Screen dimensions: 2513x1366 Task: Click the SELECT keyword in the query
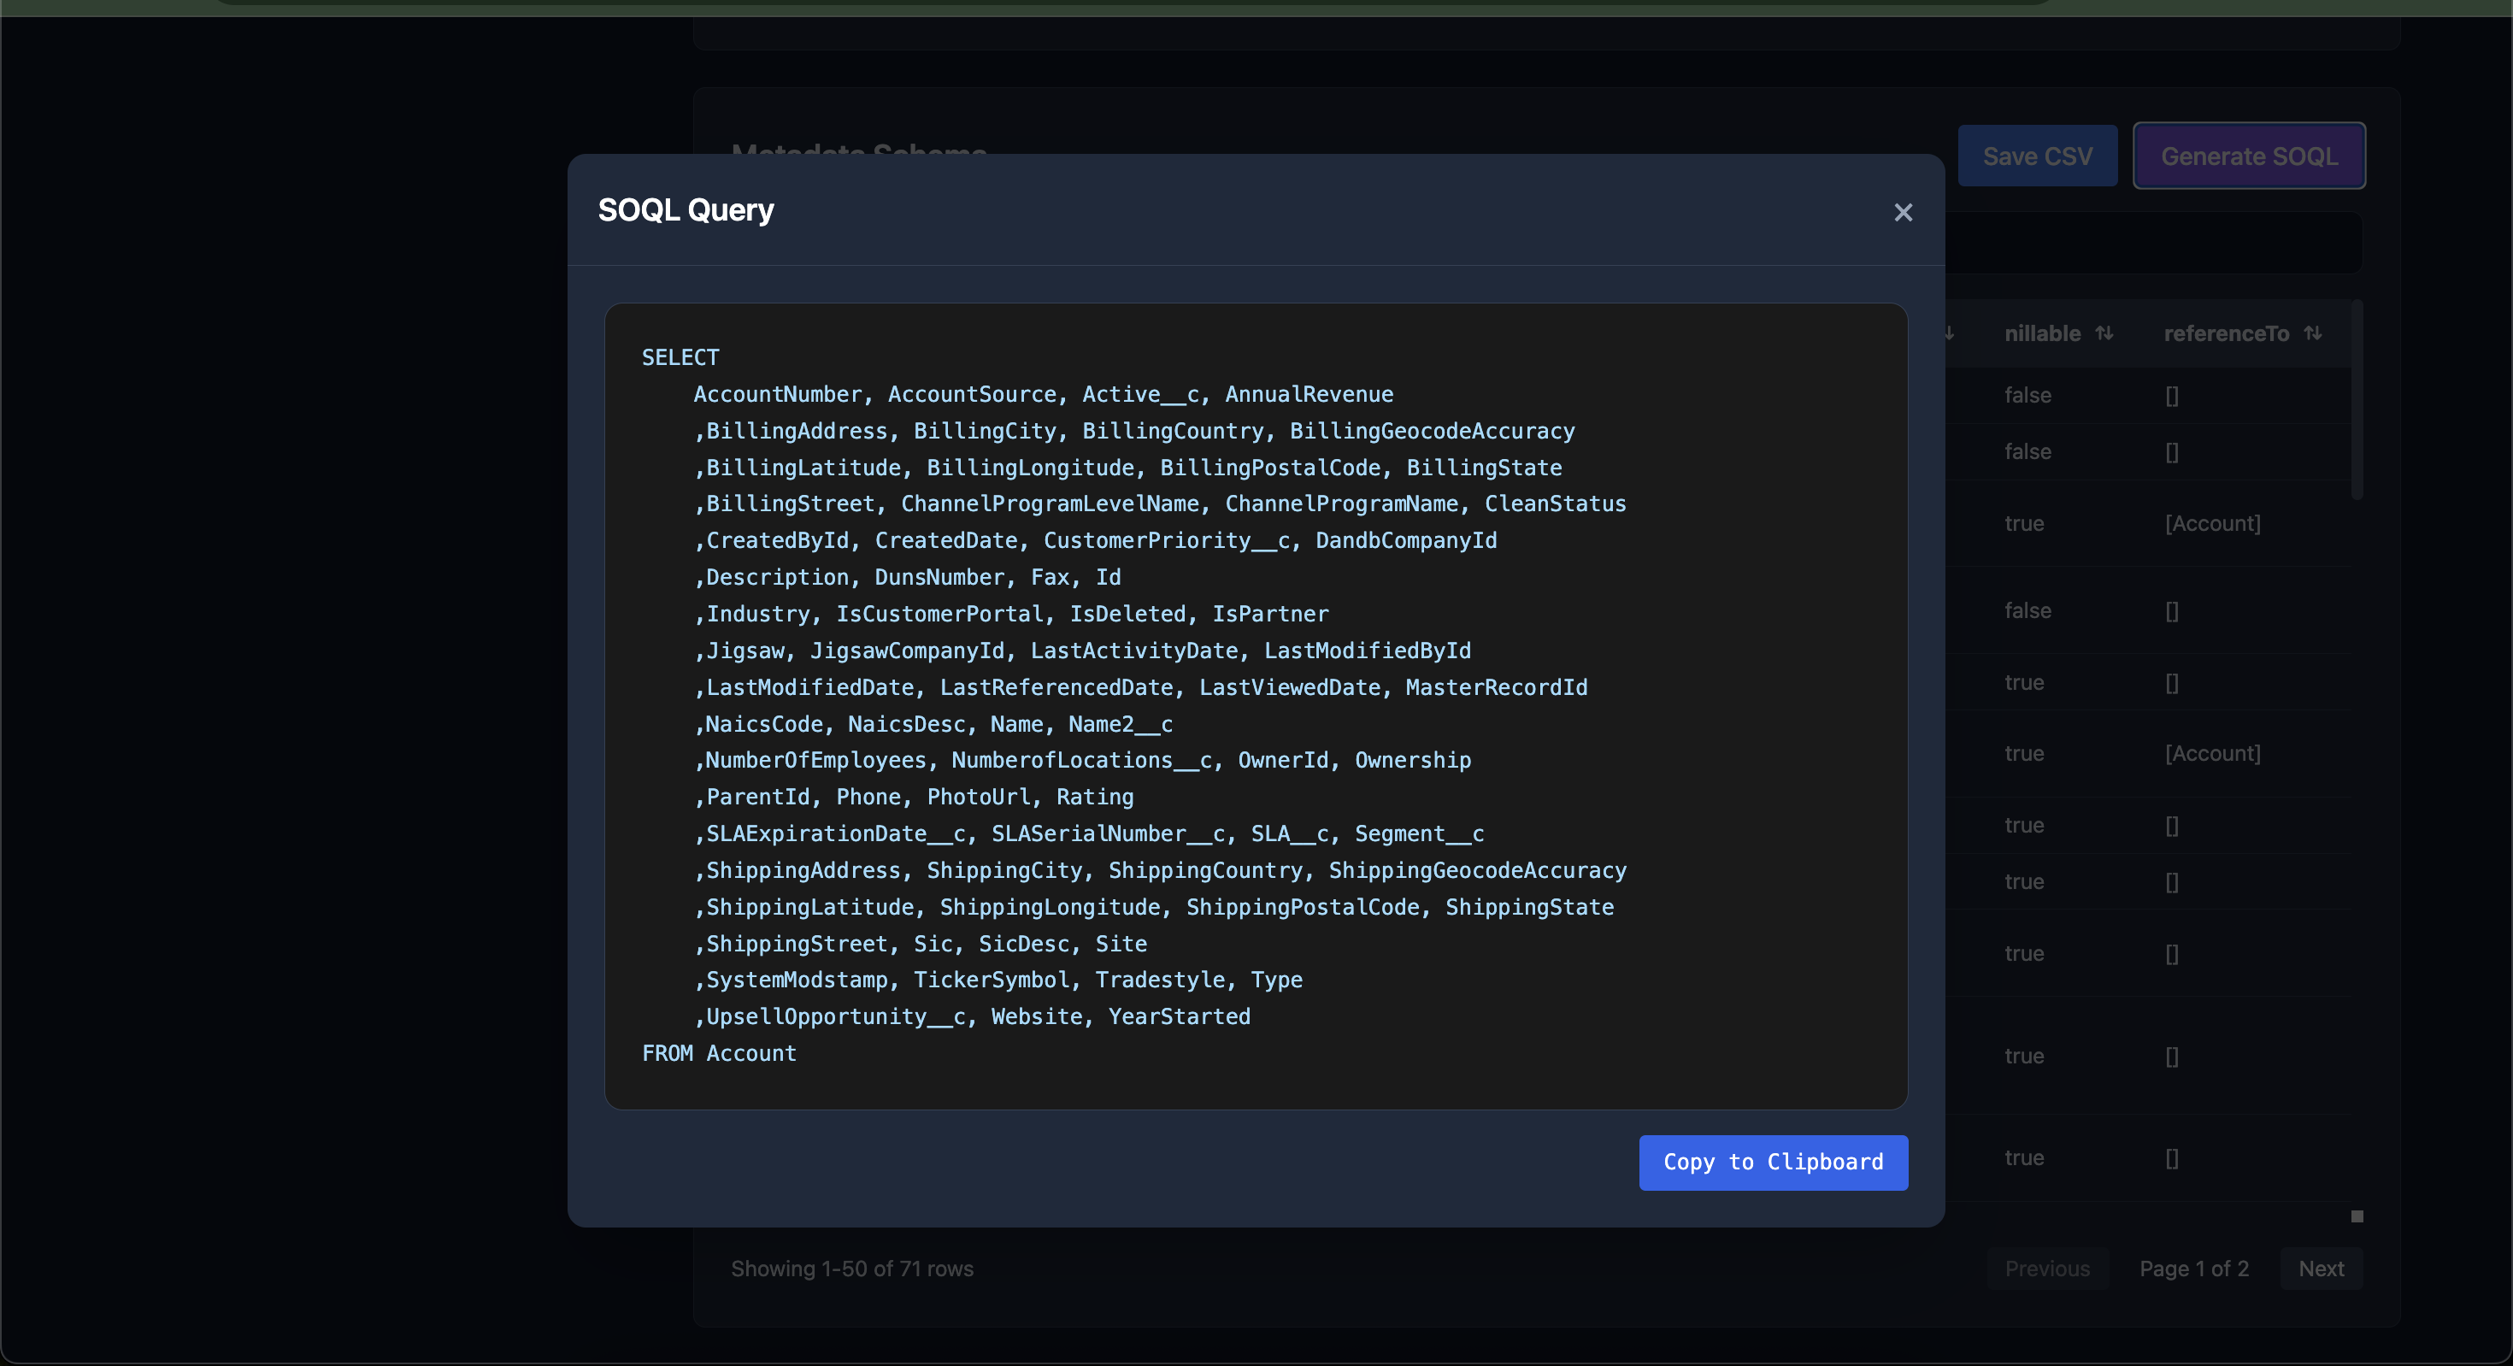tap(680, 357)
